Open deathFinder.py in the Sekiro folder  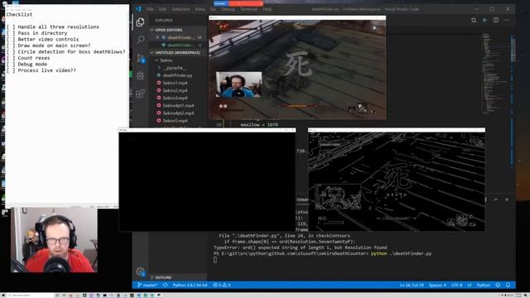[177, 75]
